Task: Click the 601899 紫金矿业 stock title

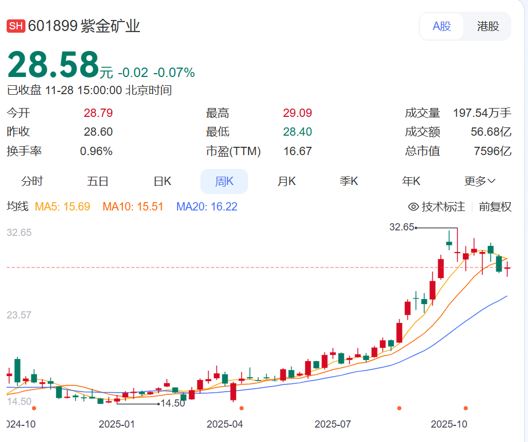Action: pos(84,26)
